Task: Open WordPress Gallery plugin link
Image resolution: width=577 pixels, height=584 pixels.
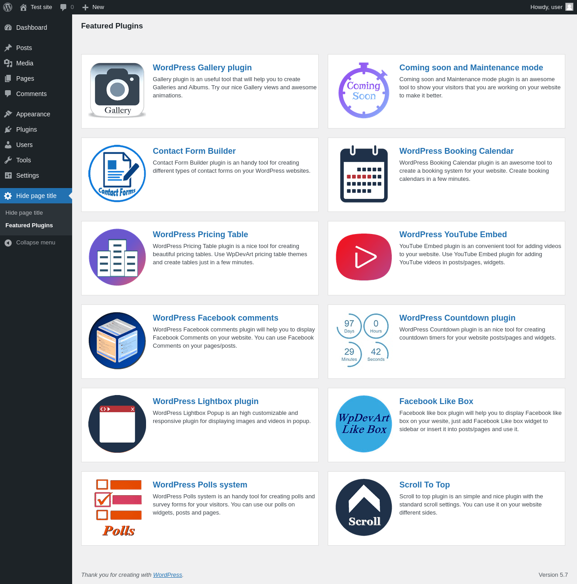Action: point(202,68)
